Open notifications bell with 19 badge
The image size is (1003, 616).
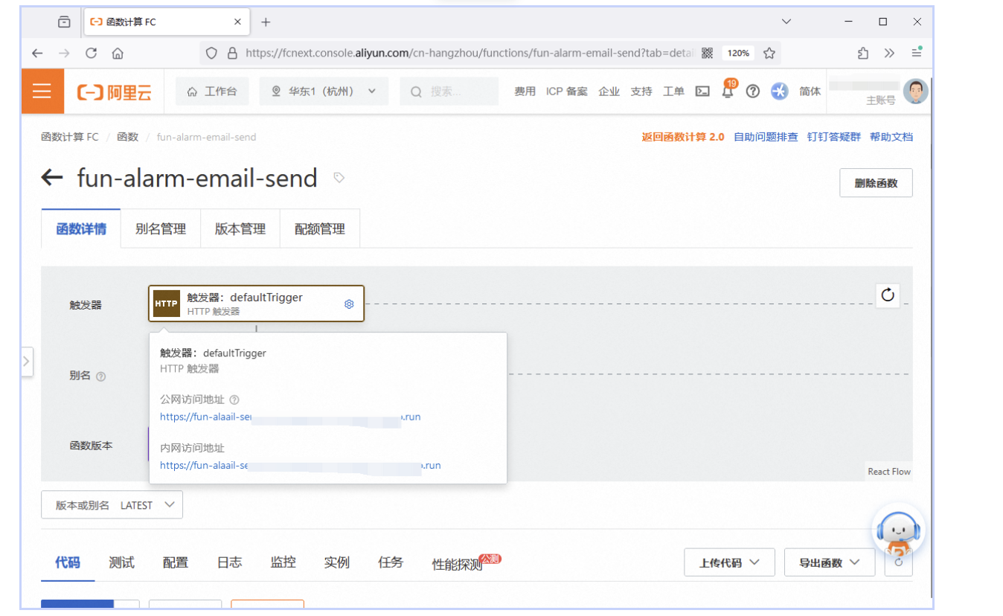728,90
